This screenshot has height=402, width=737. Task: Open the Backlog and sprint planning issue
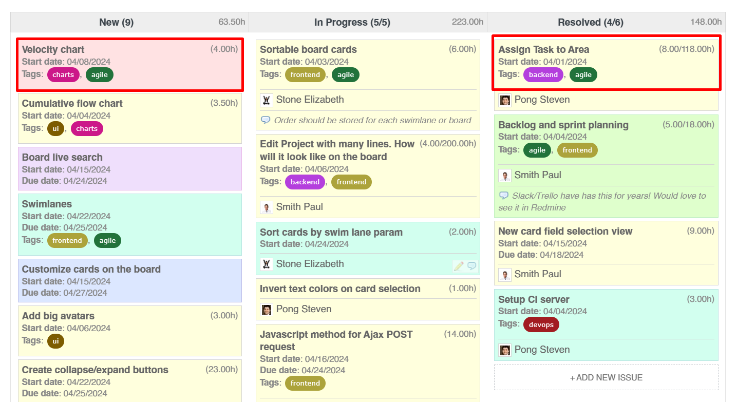pos(562,124)
